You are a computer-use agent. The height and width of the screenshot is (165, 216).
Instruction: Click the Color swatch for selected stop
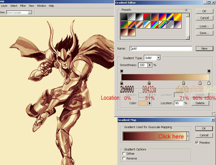click(x=143, y=103)
